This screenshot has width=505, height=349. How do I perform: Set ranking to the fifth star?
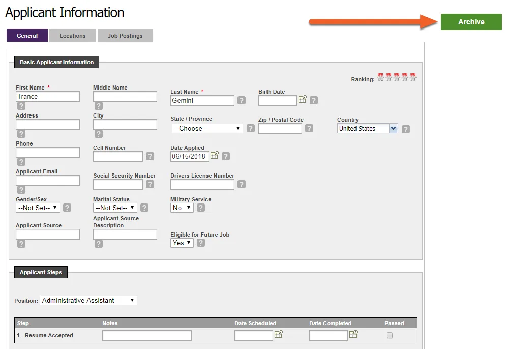pos(413,77)
